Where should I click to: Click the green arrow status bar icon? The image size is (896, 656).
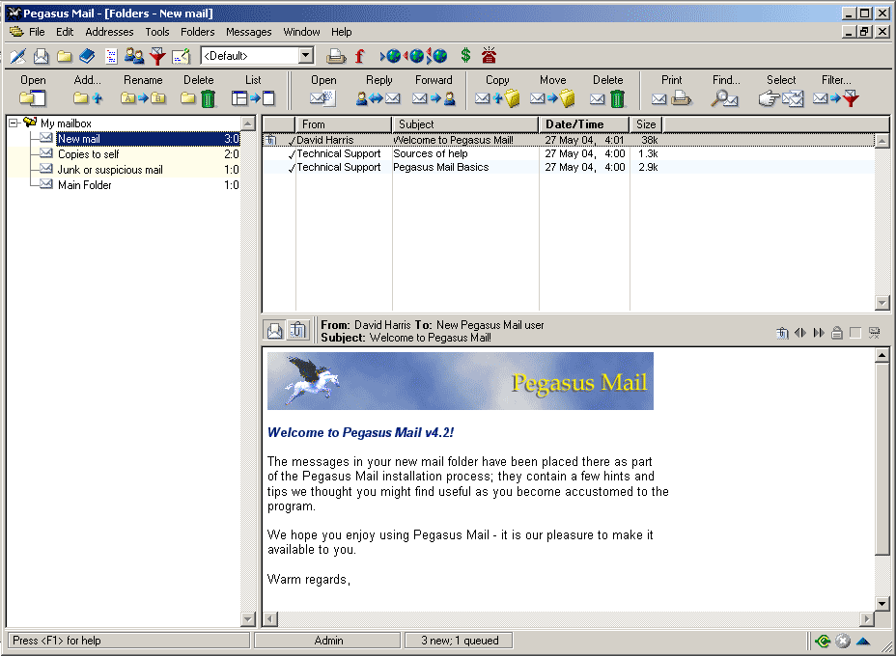coord(823,642)
